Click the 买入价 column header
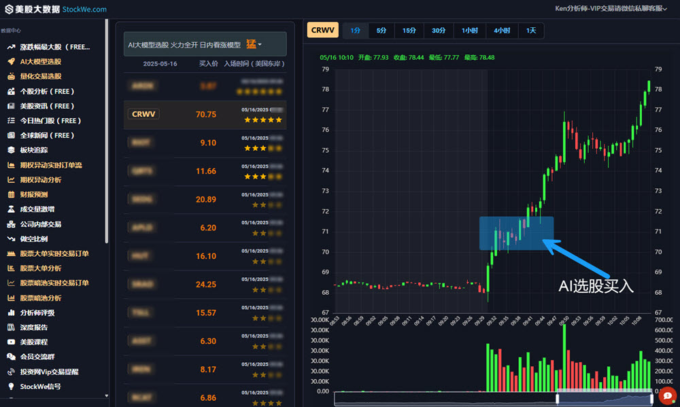Viewport: 680px width, 407px height. point(208,64)
